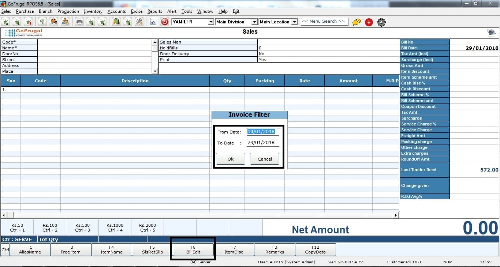Open the Production menu
500x267 pixels.
[x=68, y=11]
